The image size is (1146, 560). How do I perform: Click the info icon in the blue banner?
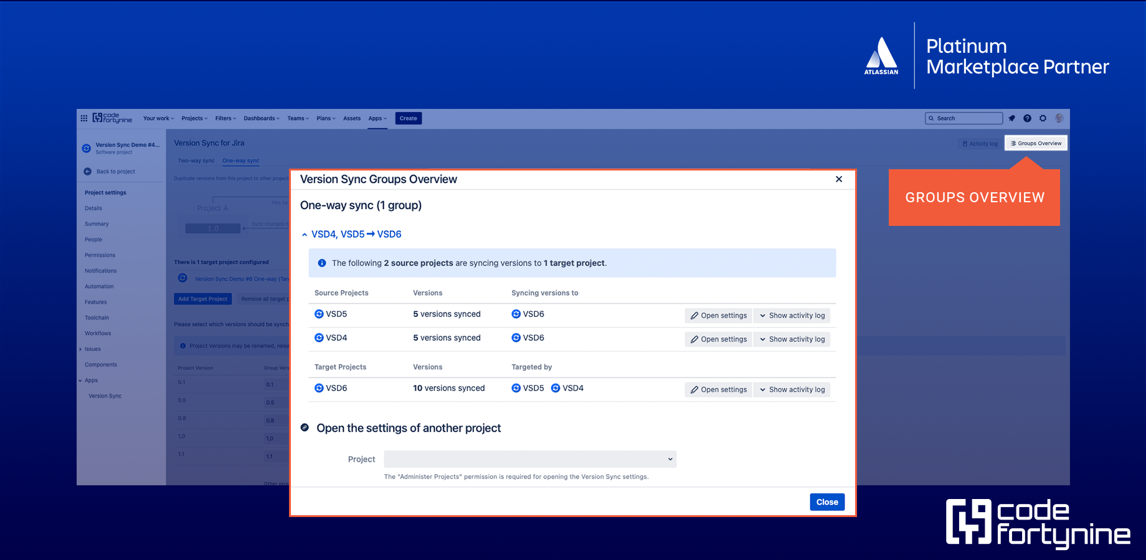coord(322,263)
